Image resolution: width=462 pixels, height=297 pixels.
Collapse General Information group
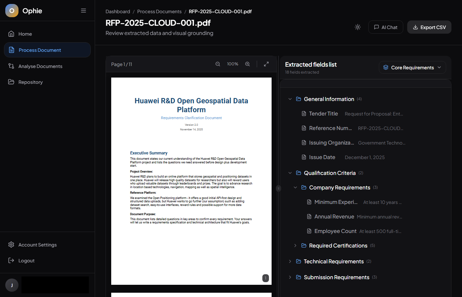(290, 99)
